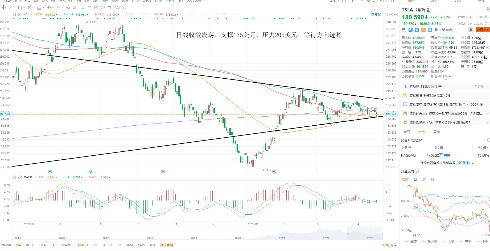The image size is (490, 251).
Task: Remove the MA indicator from chart
Action: tap(20, 14)
